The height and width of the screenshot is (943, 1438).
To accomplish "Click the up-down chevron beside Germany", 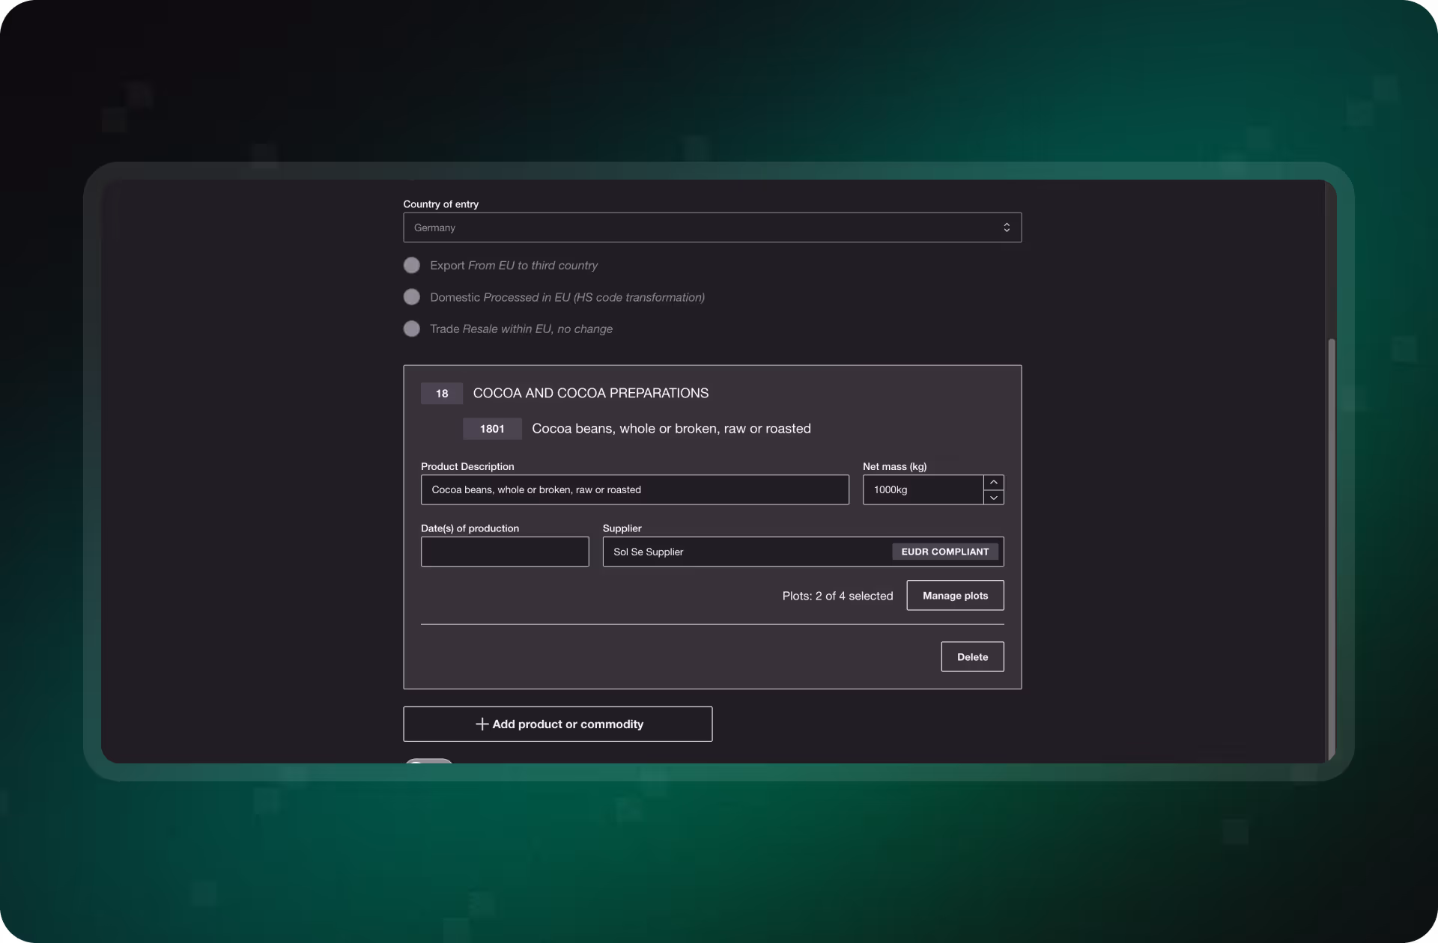I will tap(1007, 228).
